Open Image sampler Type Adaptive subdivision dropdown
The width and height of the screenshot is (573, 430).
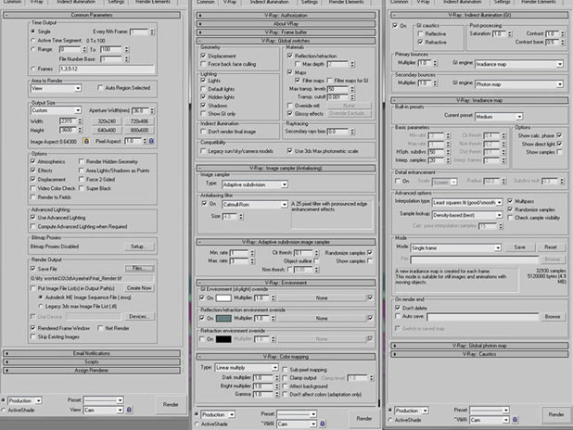pyautogui.click(x=255, y=184)
